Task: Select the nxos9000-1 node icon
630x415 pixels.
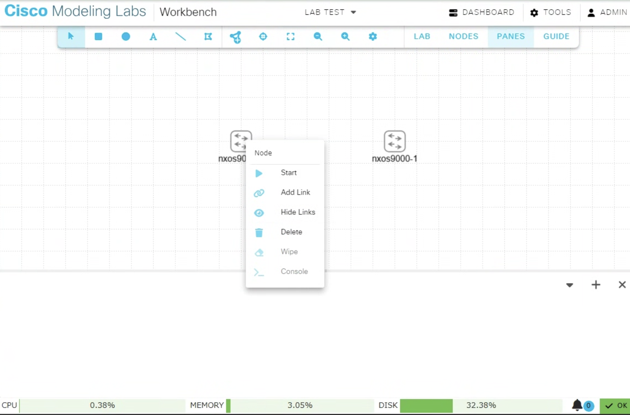Action: [394, 141]
